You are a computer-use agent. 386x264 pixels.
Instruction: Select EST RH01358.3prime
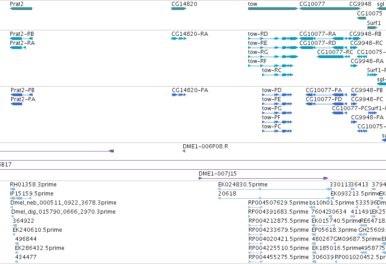tap(13, 189)
